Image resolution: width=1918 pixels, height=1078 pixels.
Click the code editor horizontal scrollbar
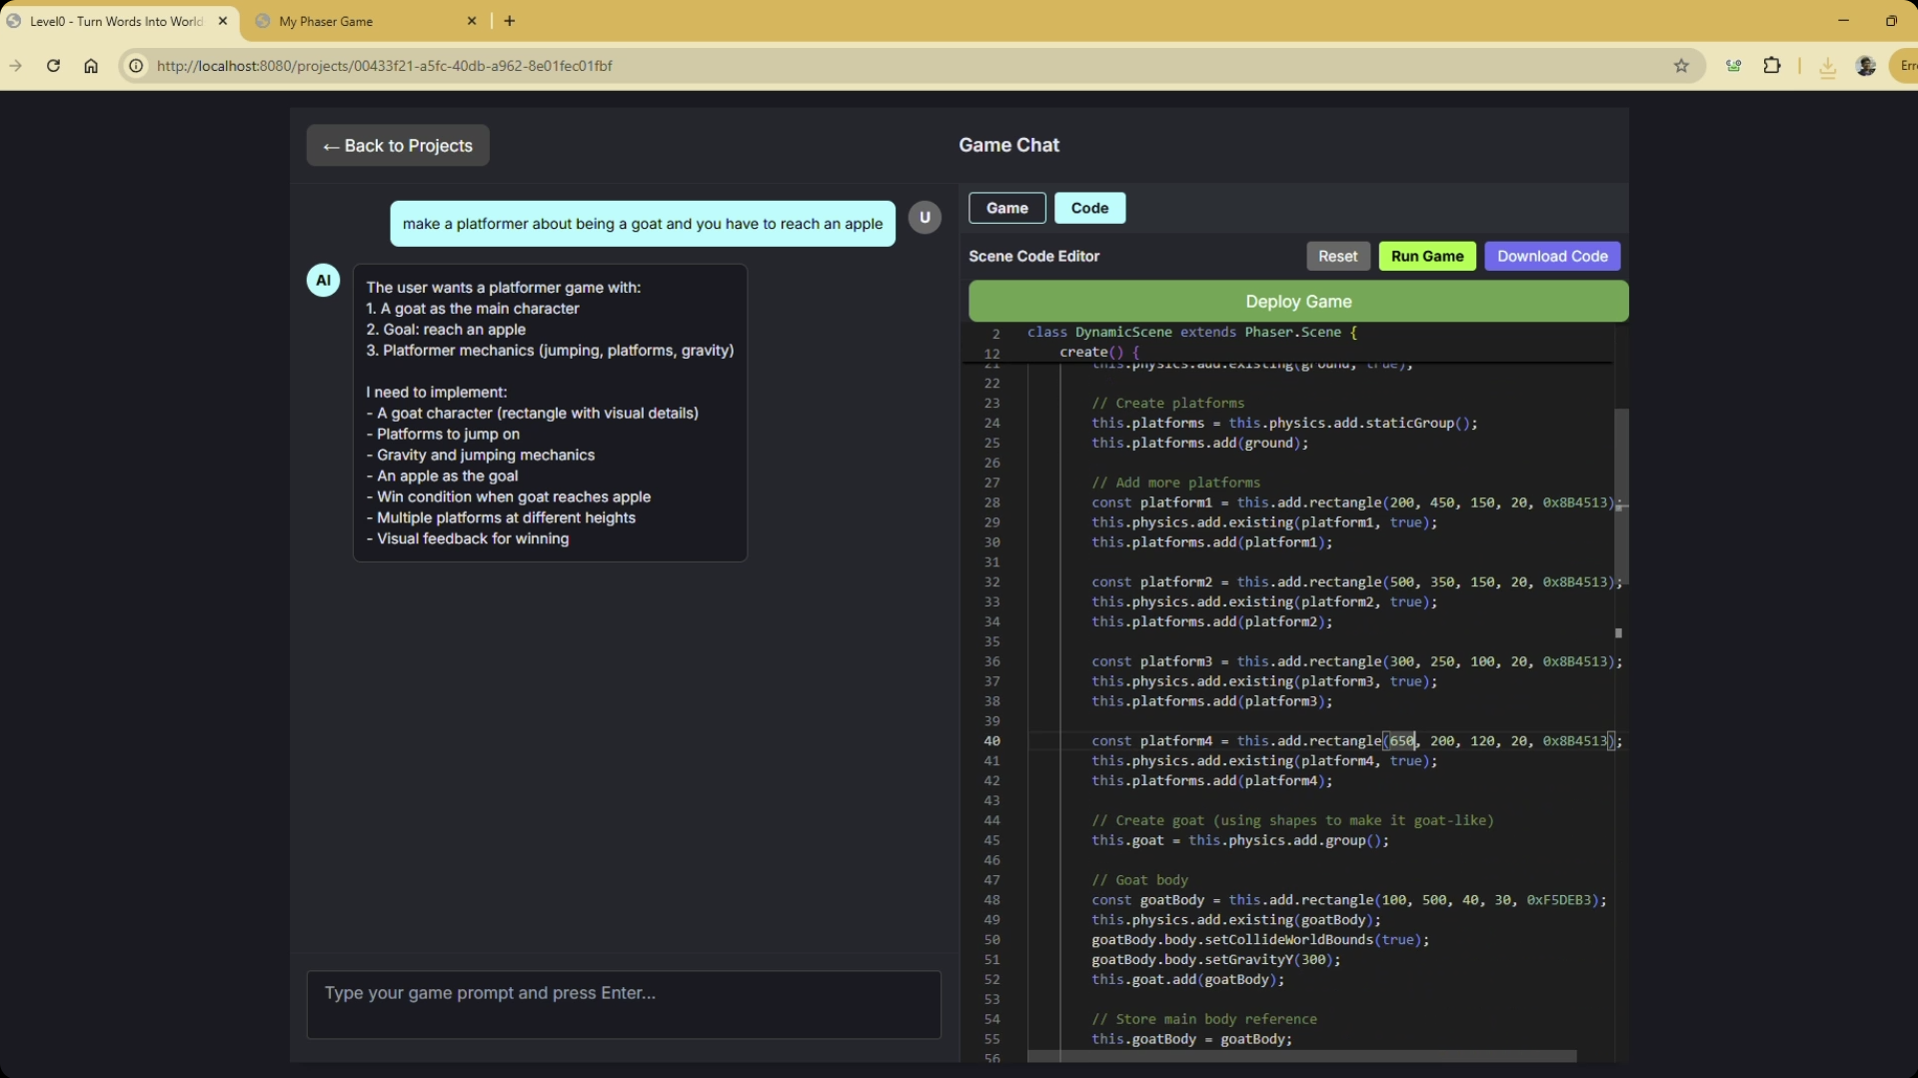tap(1301, 1056)
